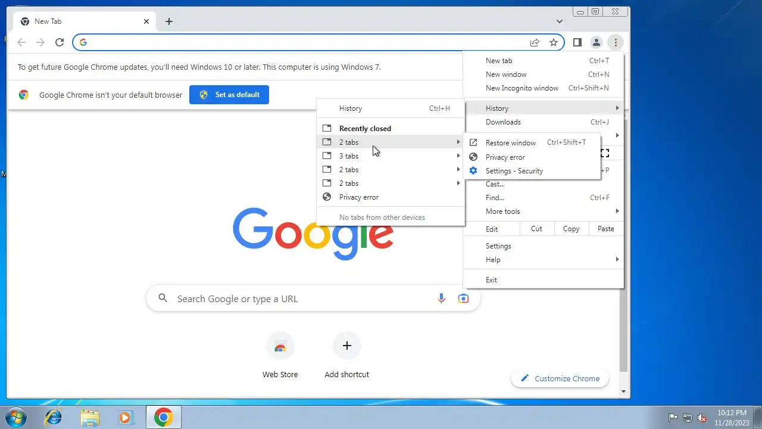762x429 pixels.
Task: Expand the Help submenu
Action: click(544, 260)
